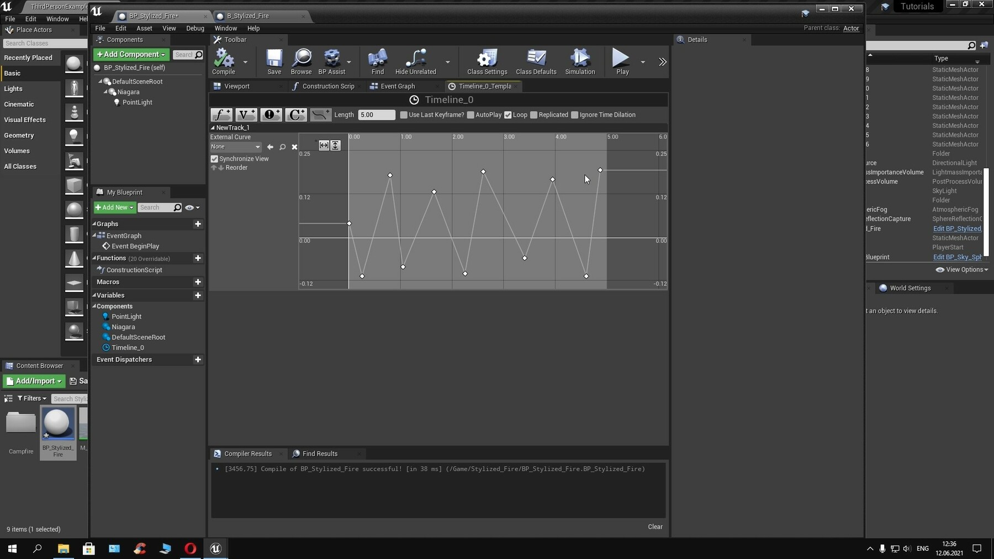Collapse NewTrack_1 track expander

(213, 127)
